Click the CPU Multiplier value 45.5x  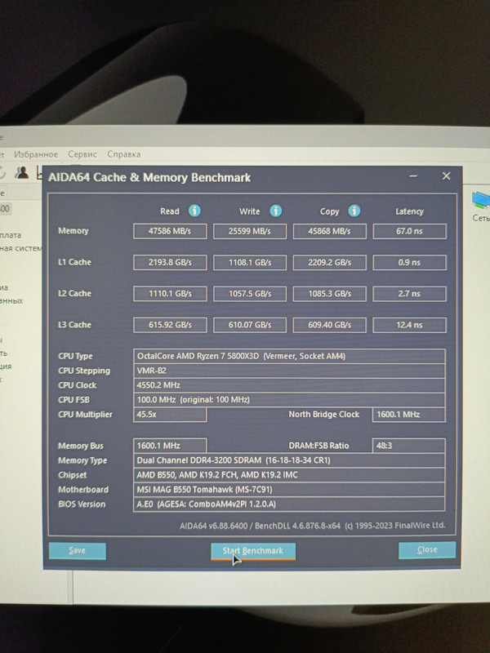[170, 415]
